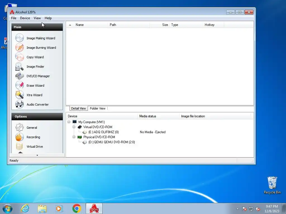Open the File menu
Viewport: 286px width, 214px height.
pyautogui.click(x=14, y=18)
